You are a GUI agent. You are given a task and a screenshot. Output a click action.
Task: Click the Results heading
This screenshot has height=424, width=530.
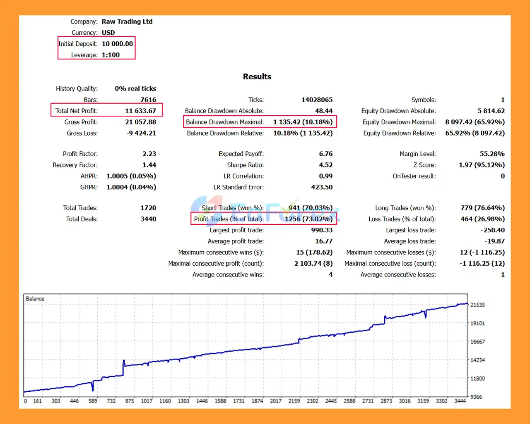pyautogui.click(x=257, y=76)
